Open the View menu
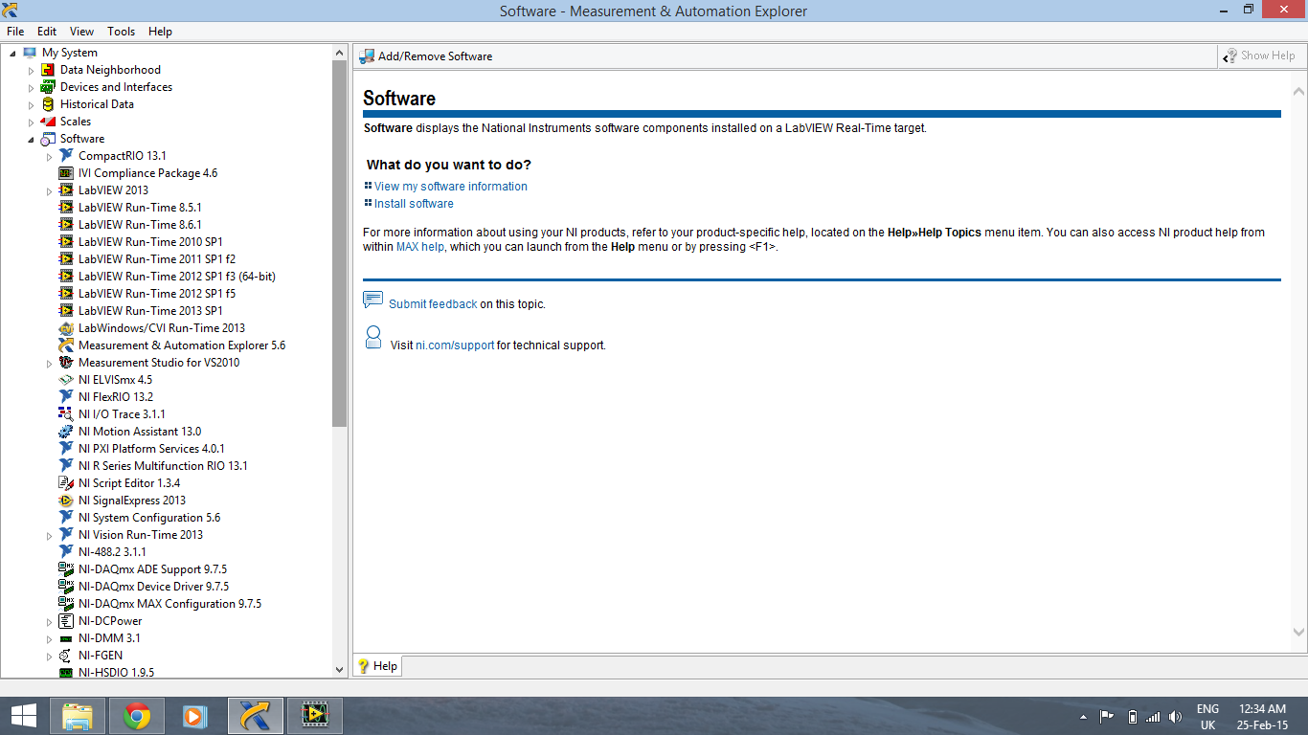Viewport: 1308px width, 735px height. click(x=82, y=32)
